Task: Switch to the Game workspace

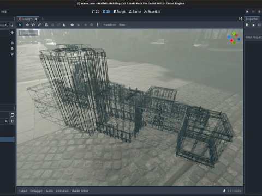Action: point(135,11)
